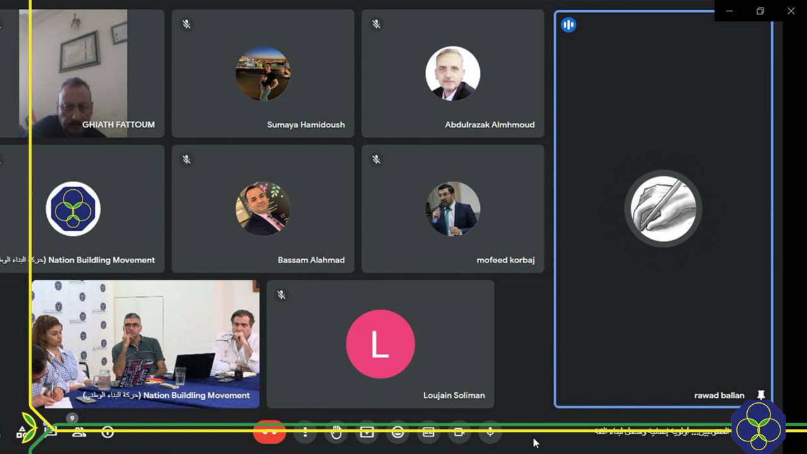The height and width of the screenshot is (454, 807).
Task: Open the three-dot more options menu
Action: (x=305, y=432)
